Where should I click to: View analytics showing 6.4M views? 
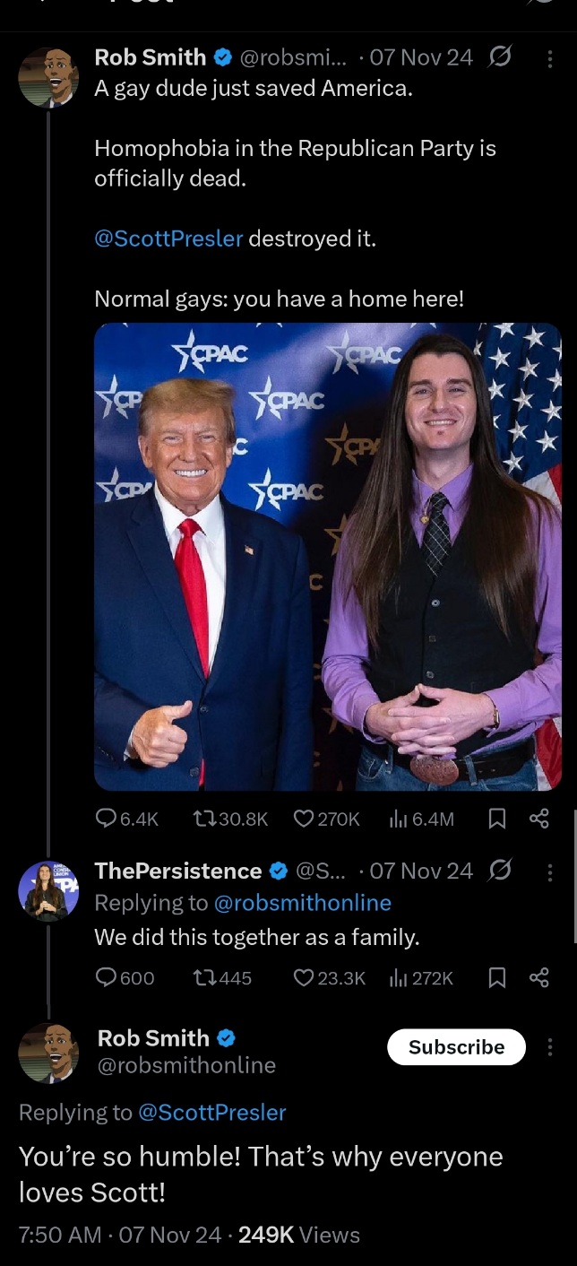[421, 819]
